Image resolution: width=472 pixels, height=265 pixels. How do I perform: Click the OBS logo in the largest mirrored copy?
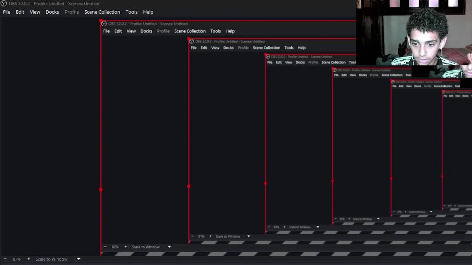[104, 24]
